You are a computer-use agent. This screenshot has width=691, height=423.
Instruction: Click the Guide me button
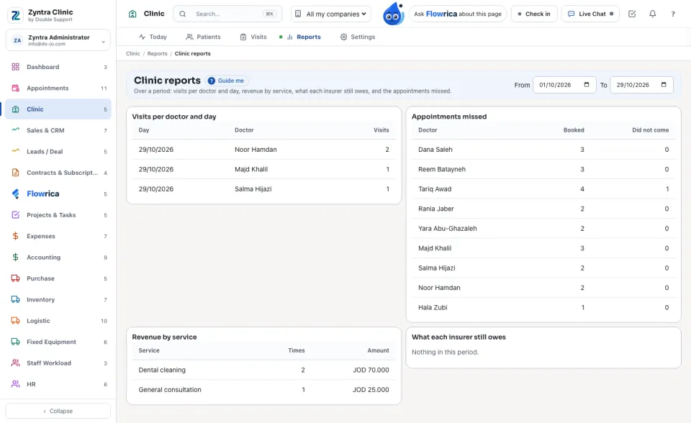tap(227, 81)
